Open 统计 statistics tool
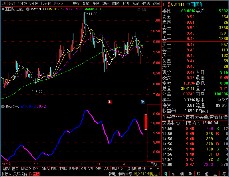Viewport: 229px width, 177px height. pos(106,3)
